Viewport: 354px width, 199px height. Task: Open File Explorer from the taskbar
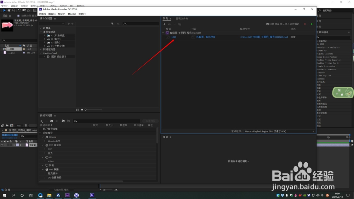point(49,195)
